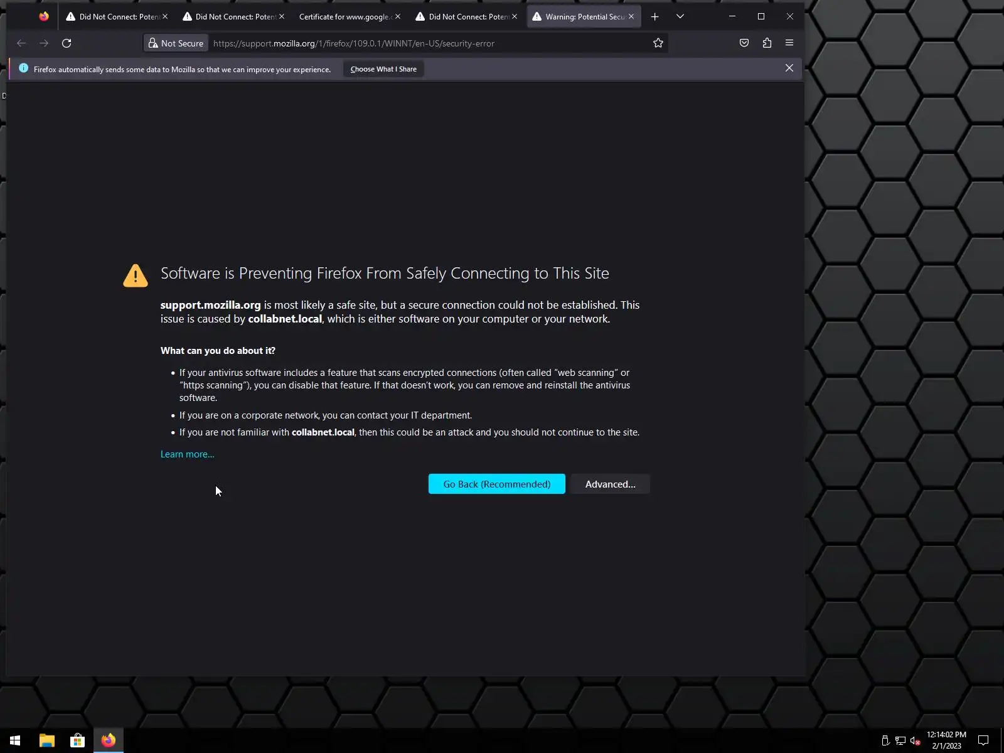Open the Firefox application menu
1004x753 pixels.
tap(789, 43)
